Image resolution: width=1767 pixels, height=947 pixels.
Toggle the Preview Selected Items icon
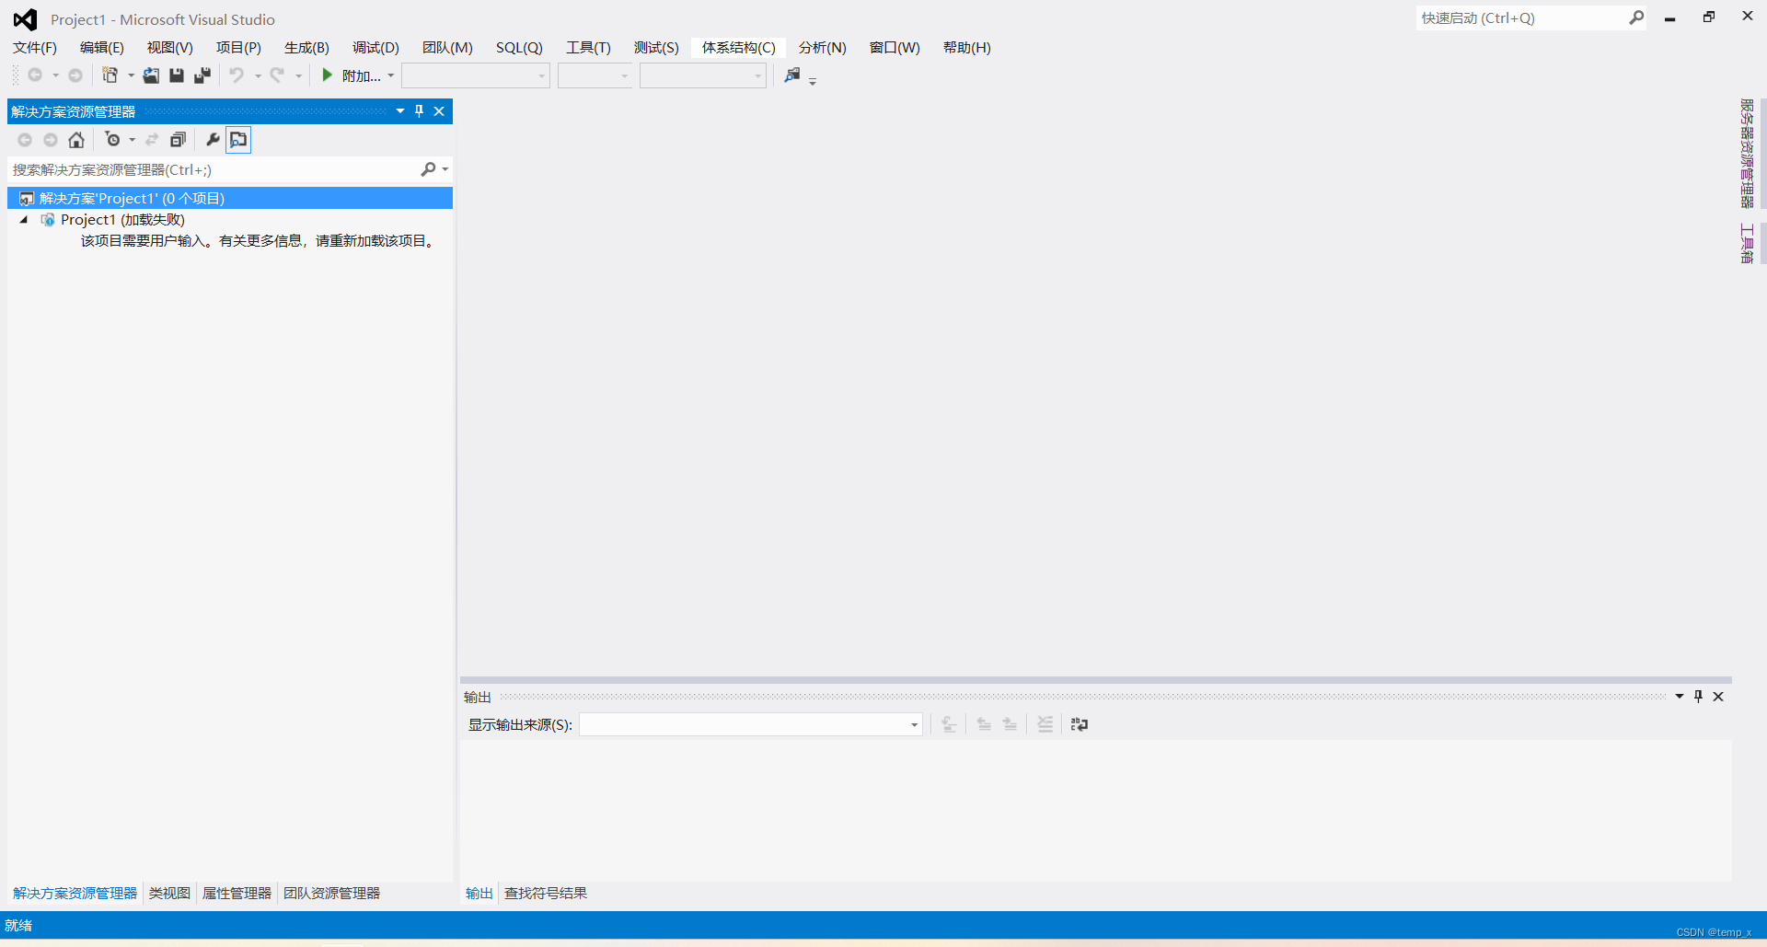tap(238, 140)
